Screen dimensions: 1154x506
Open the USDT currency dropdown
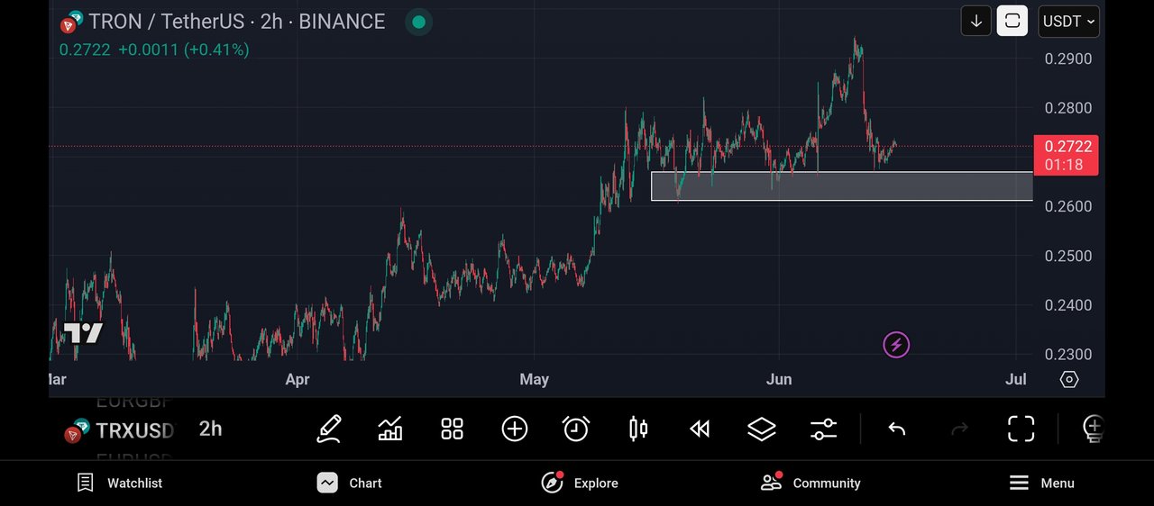pyautogui.click(x=1068, y=21)
